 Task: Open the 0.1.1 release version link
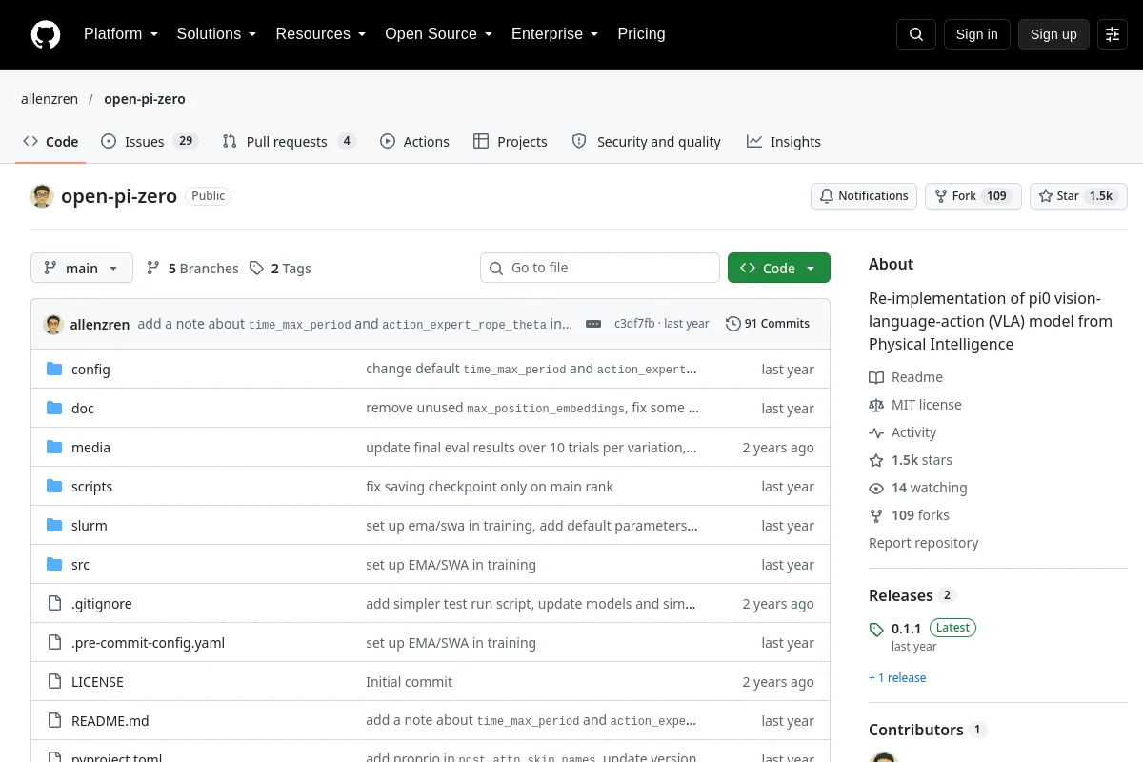(x=906, y=629)
